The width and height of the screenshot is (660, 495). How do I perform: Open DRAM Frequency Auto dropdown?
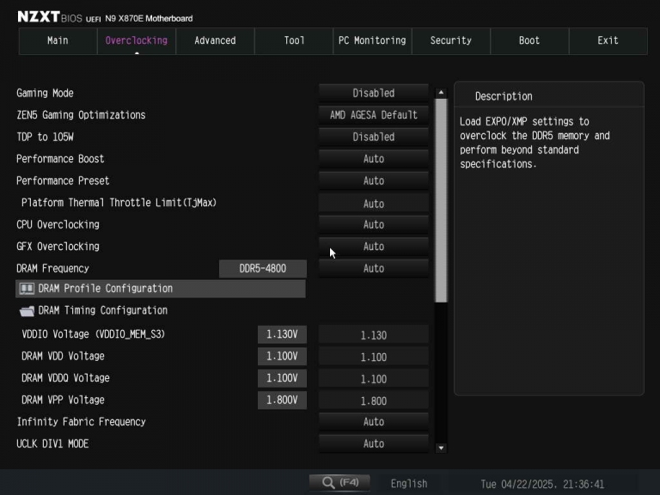pos(373,268)
